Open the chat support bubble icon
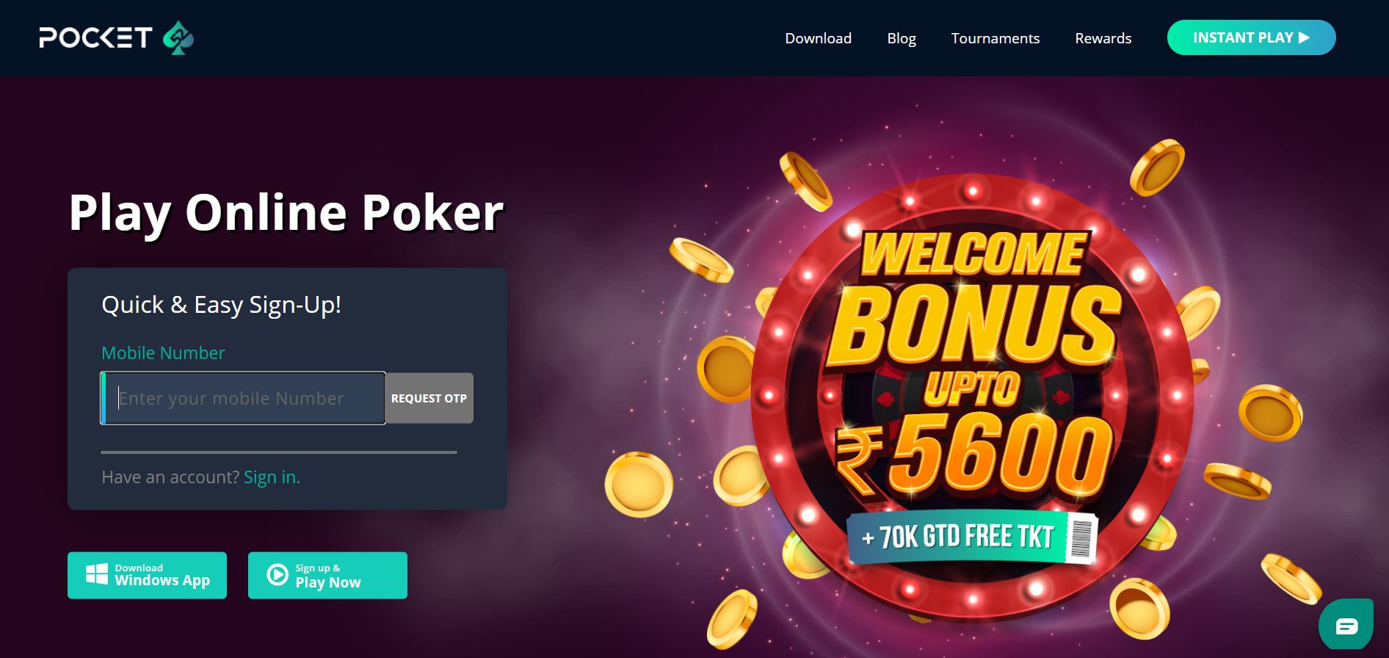The height and width of the screenshot is (658, 1389). pyautogui.click(x=1346, y=626)
